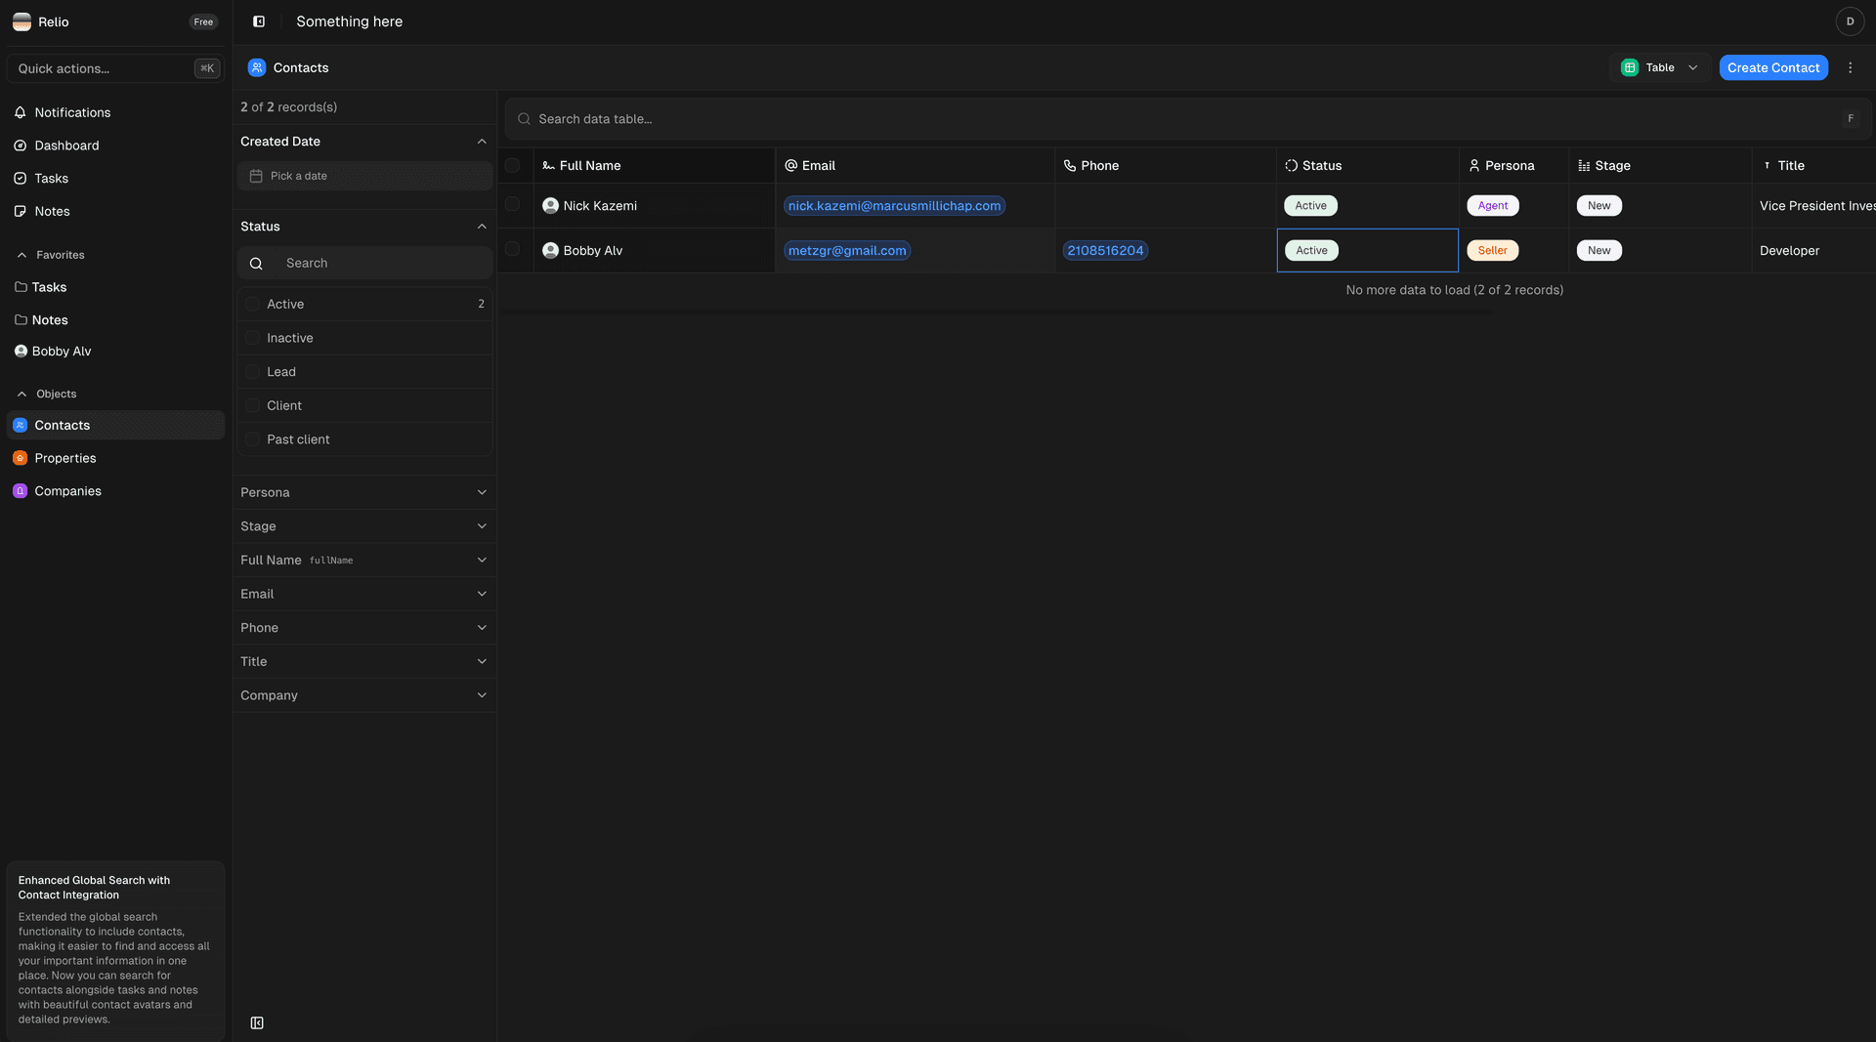Viewport: 1876px width, 1042px height.
Task: Click the Seller persona badge
Action: [1492, 250]
